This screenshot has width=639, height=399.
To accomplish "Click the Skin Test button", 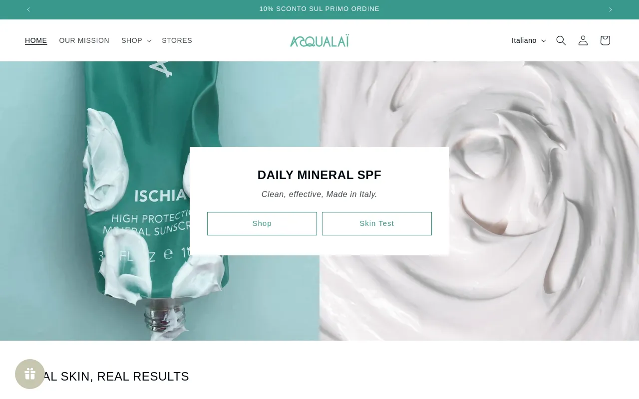I will click(377, 223).
